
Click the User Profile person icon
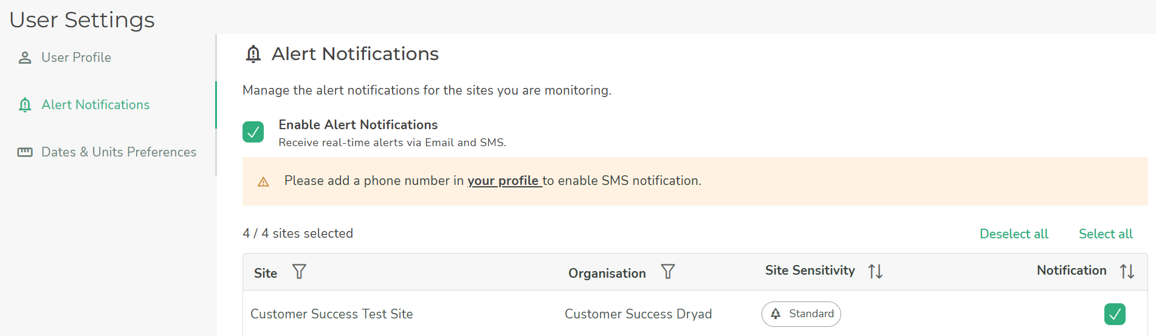coord(25,58)
